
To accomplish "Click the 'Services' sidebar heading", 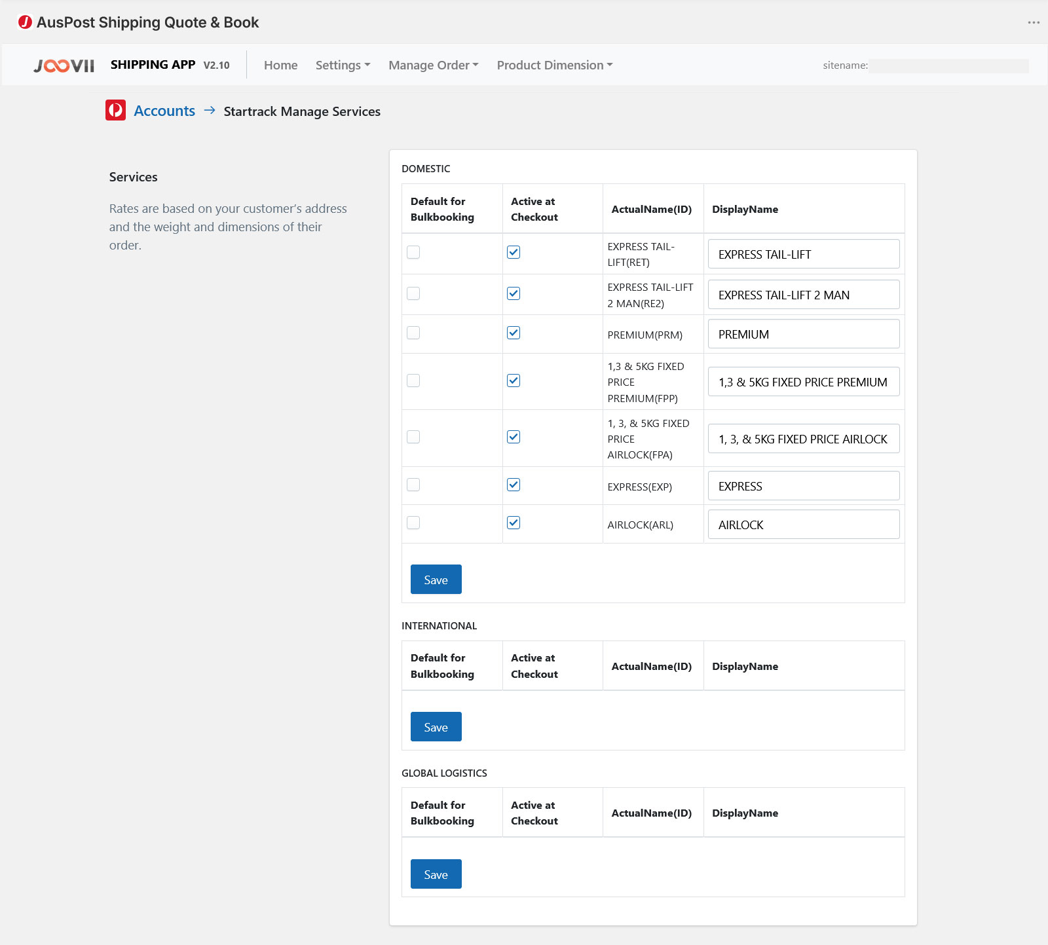I will [x=134, y=177].
